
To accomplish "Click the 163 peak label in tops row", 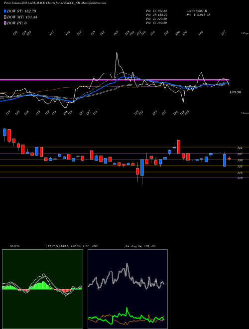I will [x=116, y=33].
